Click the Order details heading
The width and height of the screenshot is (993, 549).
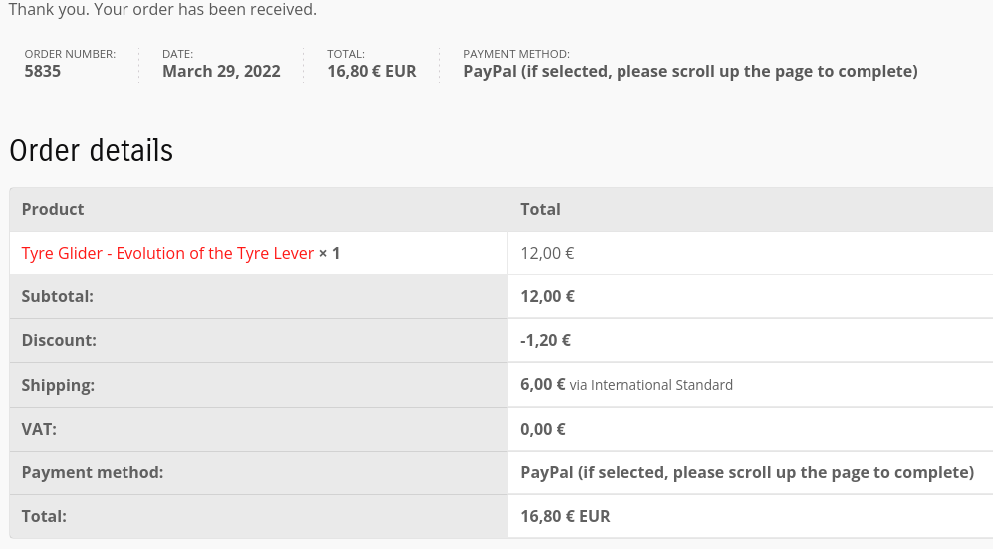(92, 150)
